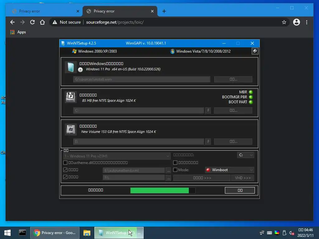Toggle the uxtheme.dll patch checkbox
319x239 pixels.
tap(65, 162)
